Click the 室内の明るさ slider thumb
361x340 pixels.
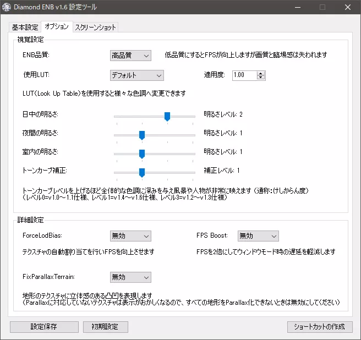[142, 154]
